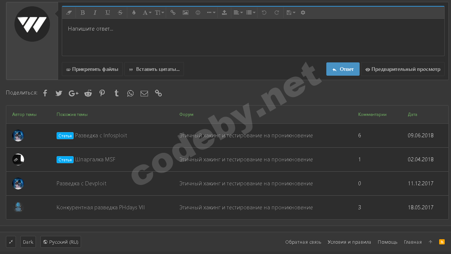Share thread on Reddit
Screen dimensions: 451x254
(x=88, y=93)
